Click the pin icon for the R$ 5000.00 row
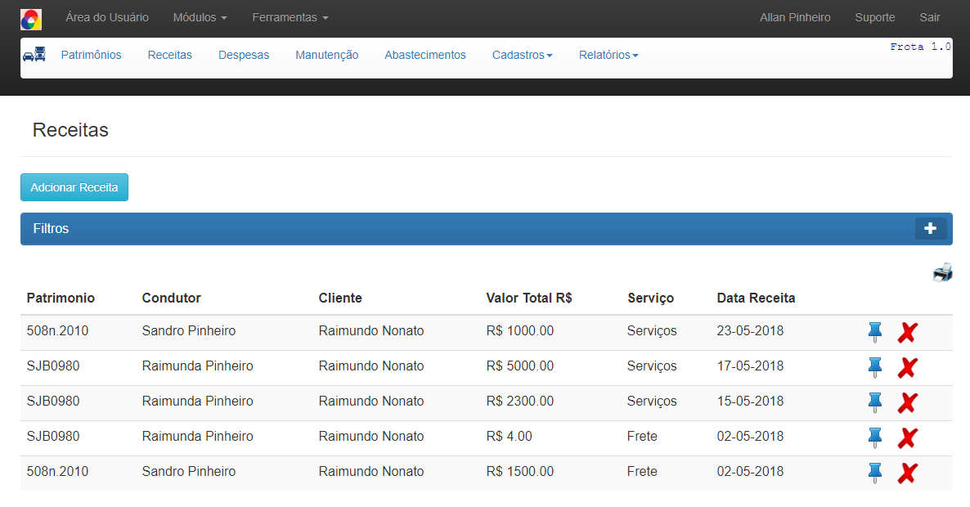Screen dimensions: 970x507 click(875, 367)
